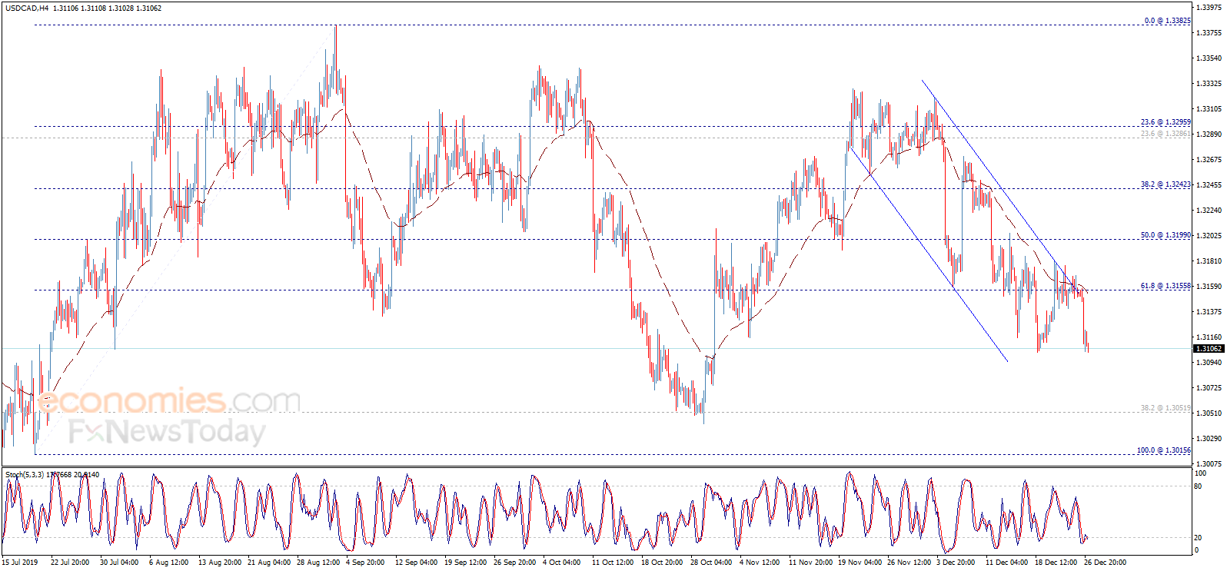
Task: Click the 1.33325 price axis value
Action: point(1209,84)
